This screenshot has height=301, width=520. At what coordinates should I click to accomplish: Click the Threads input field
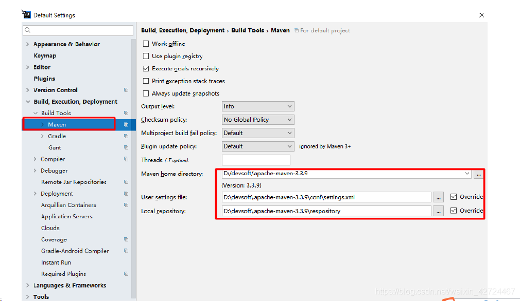coord(256,160)
